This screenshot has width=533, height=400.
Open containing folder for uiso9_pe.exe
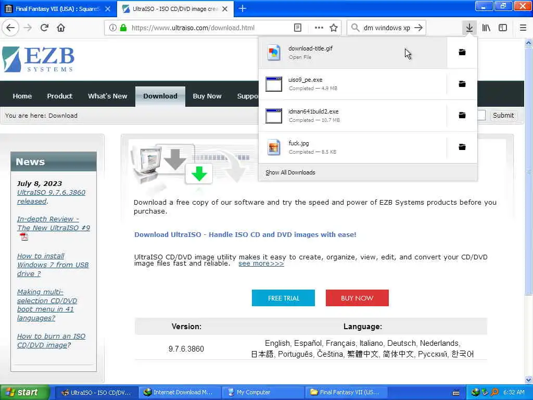click(462, 84)
